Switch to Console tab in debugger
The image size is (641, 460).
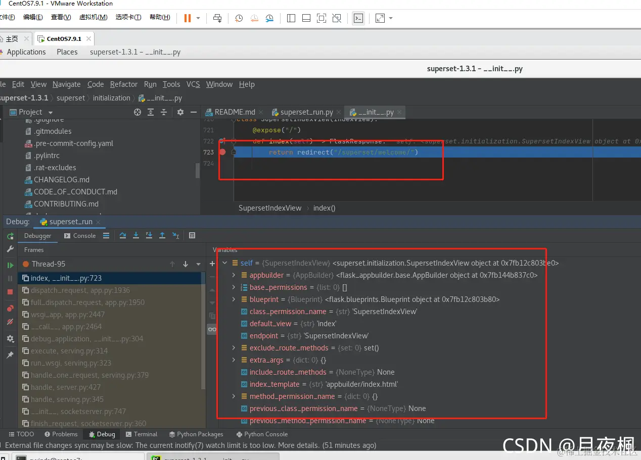click(x=80, y=236)
